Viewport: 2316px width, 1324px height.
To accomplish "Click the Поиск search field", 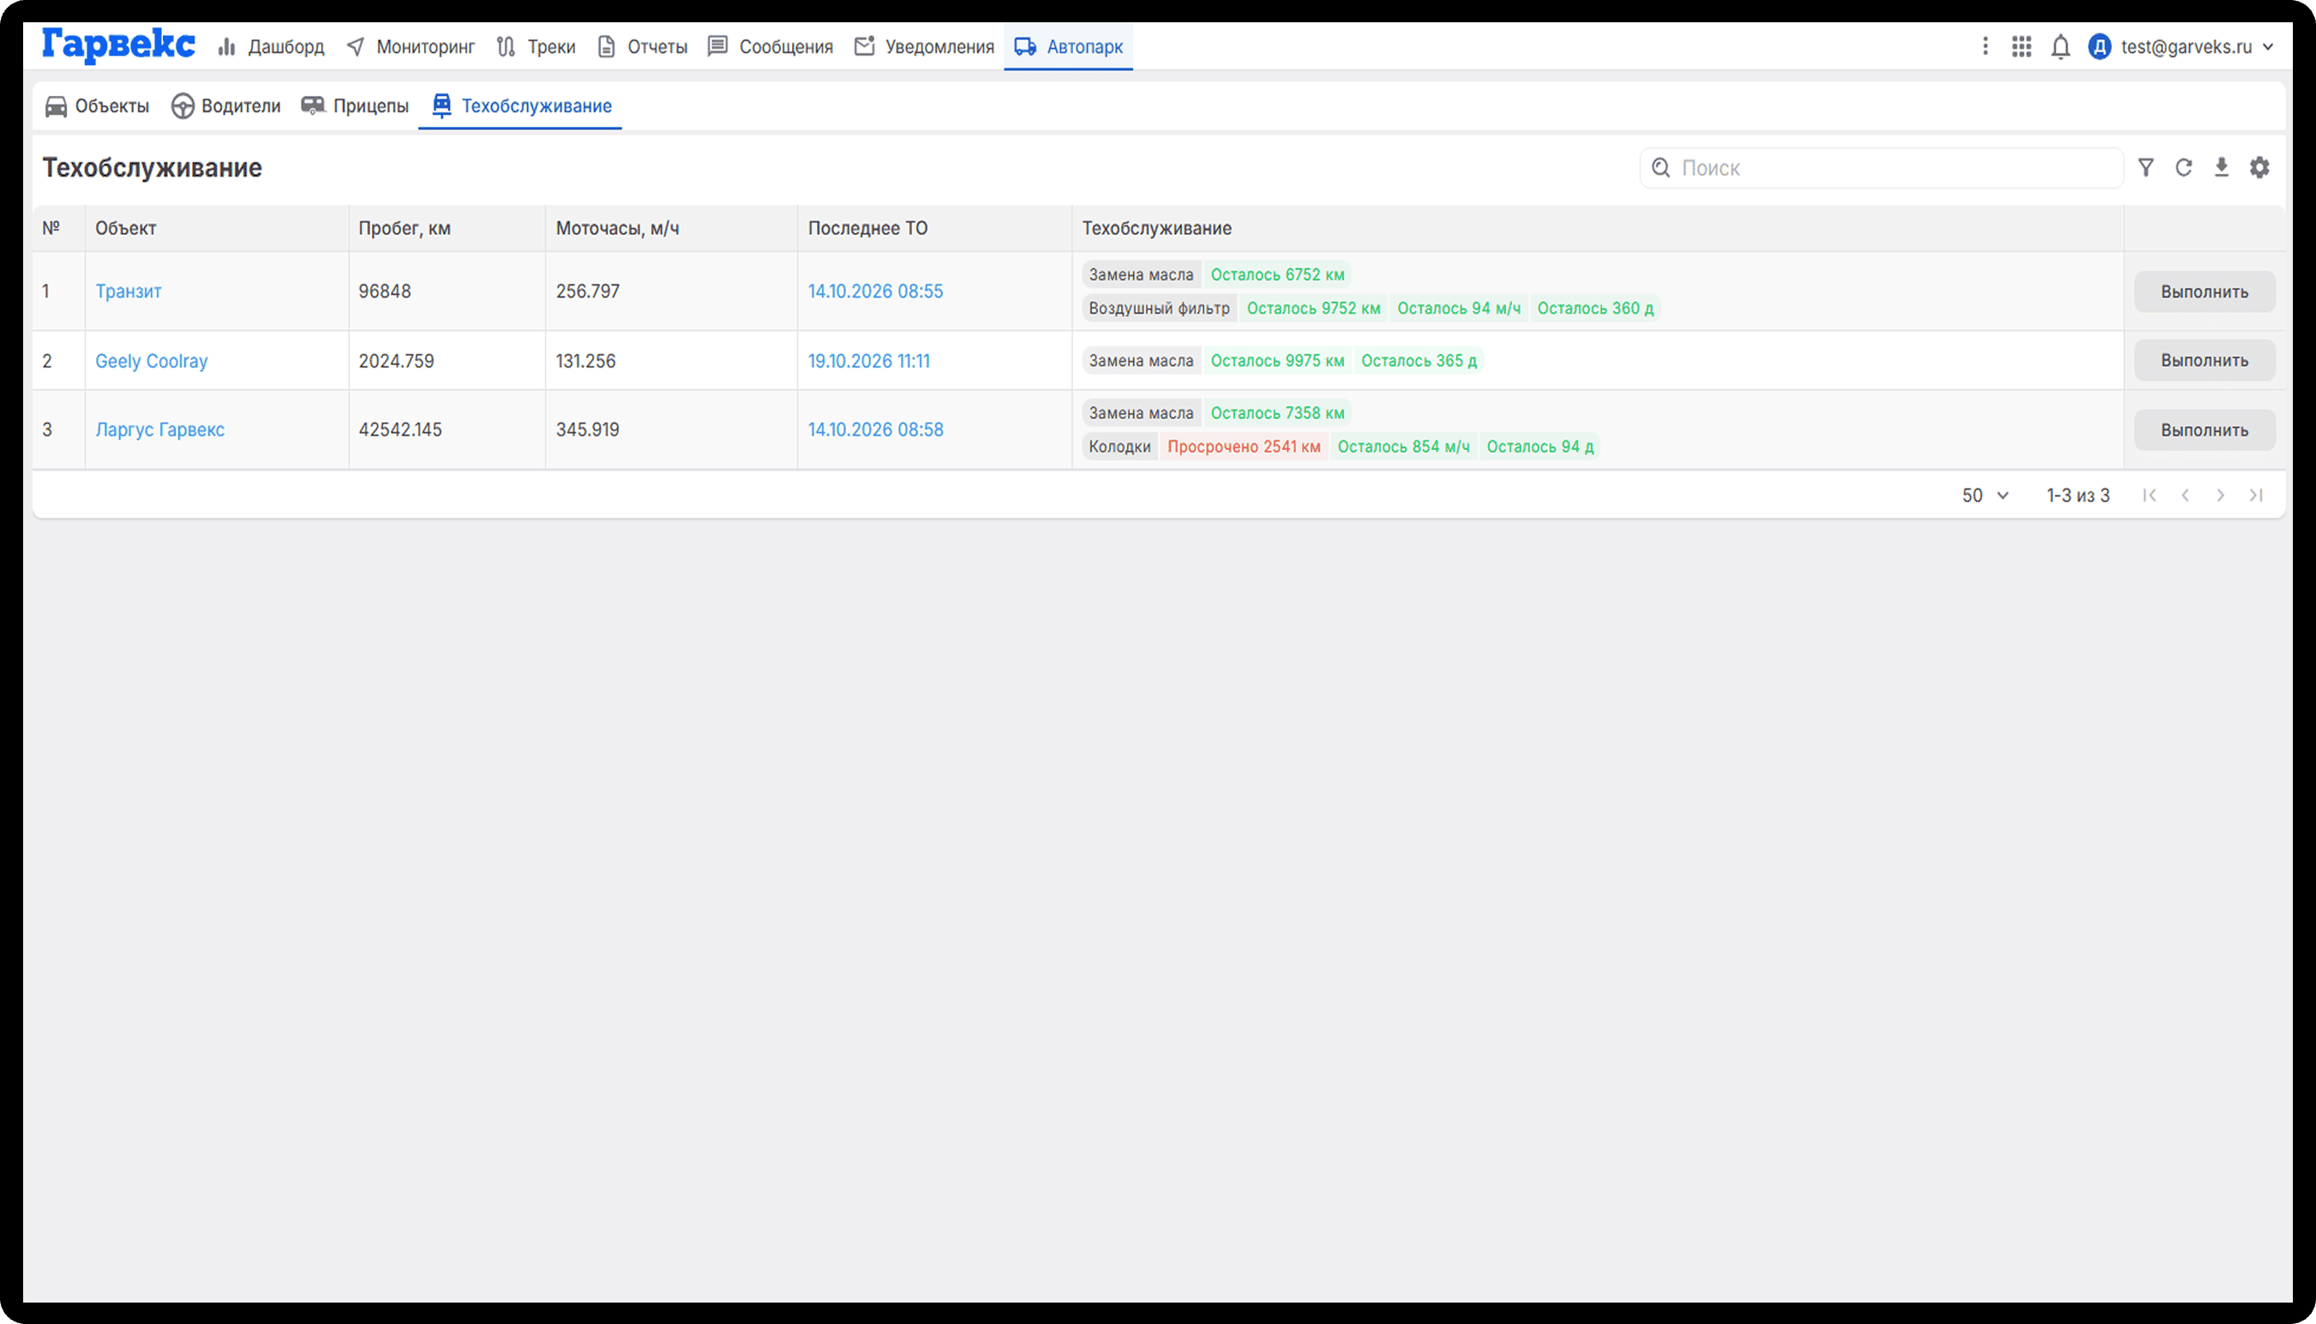I will (x=1881, y=168).
